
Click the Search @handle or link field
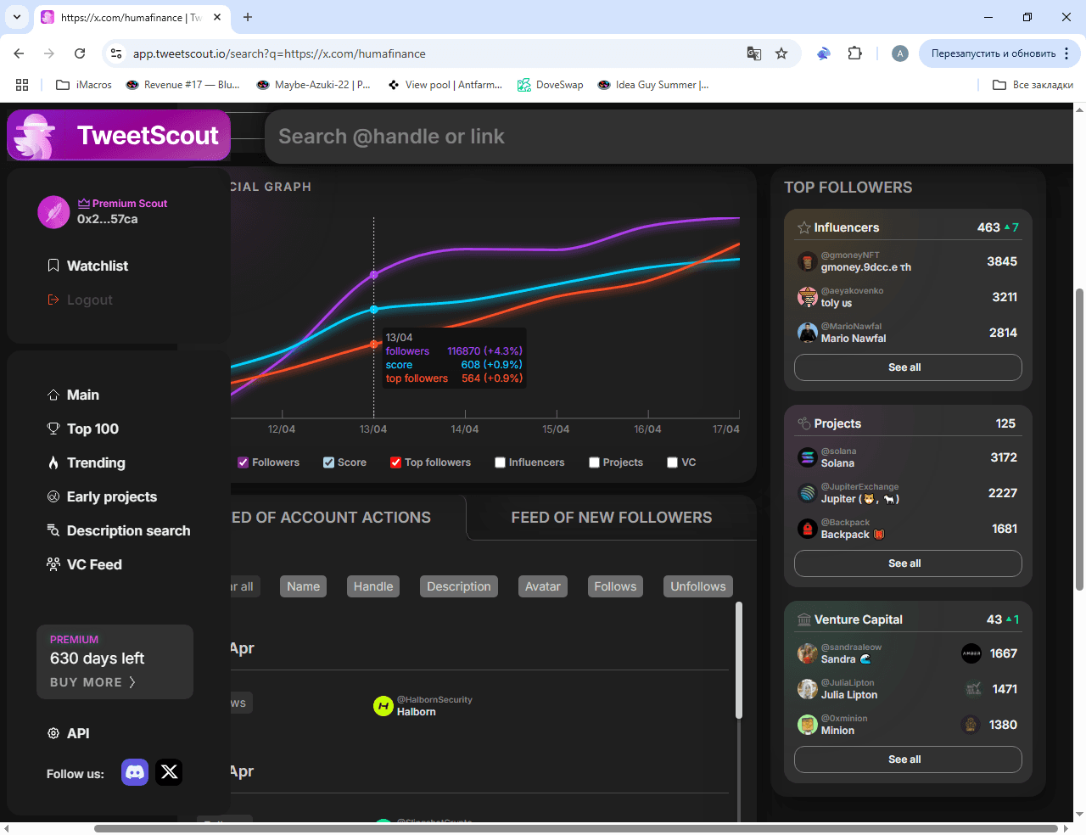(x=670, y=136)
